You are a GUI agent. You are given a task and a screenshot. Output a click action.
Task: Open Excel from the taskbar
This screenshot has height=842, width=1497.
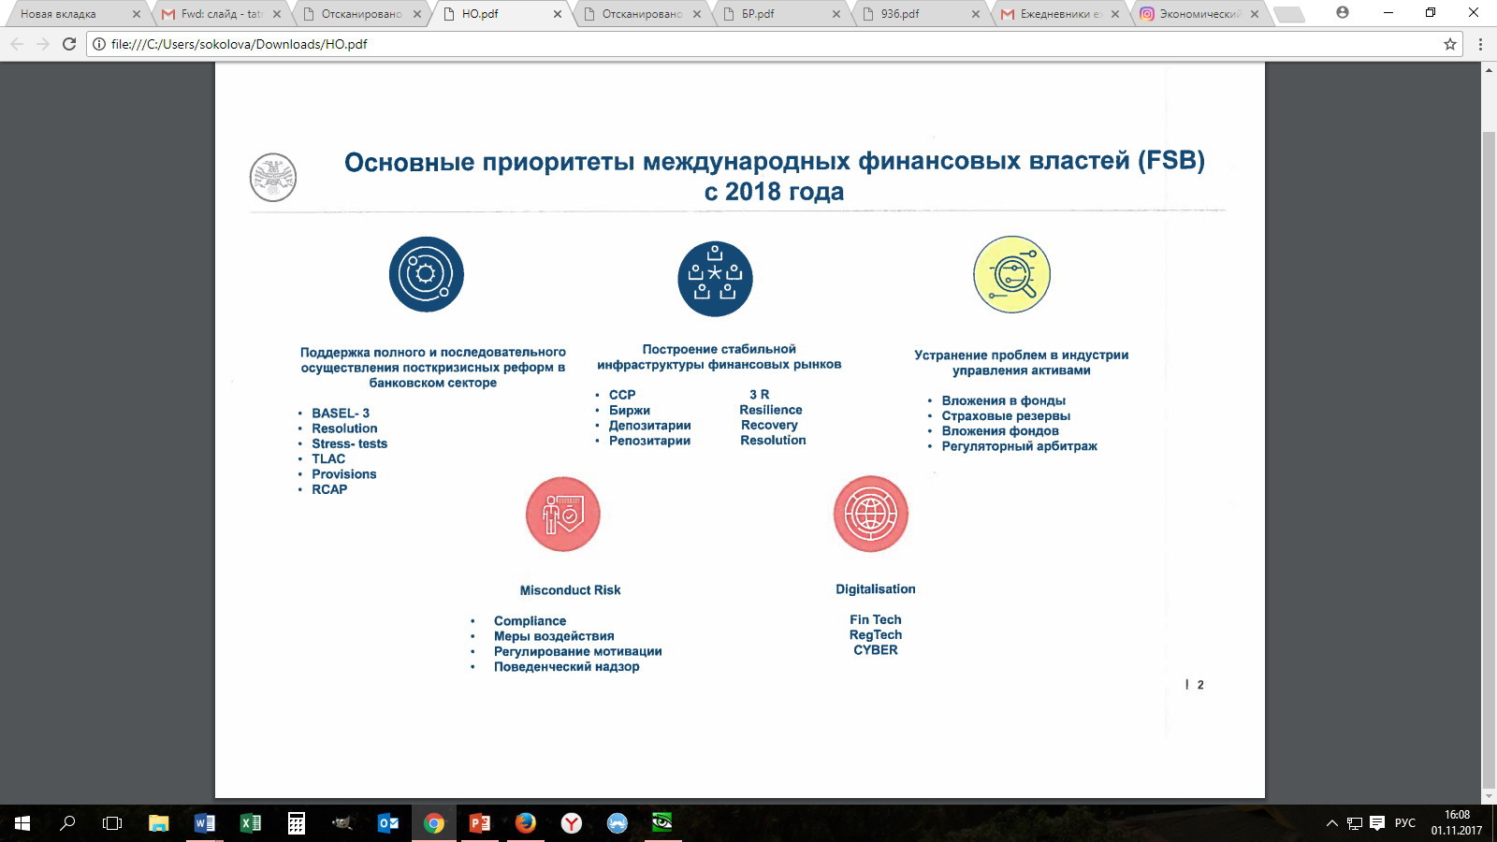click(250, 823)
